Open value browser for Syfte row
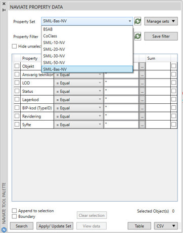The height and width of the screenshot is (233, 183). click(x=142, y=125)
